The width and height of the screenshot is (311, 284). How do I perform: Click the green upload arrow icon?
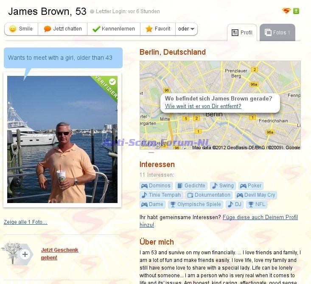pos(296,11)
